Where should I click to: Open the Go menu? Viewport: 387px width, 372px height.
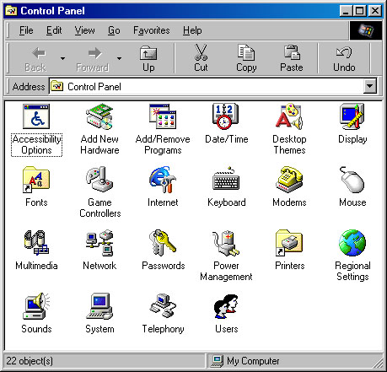(114, 30)
